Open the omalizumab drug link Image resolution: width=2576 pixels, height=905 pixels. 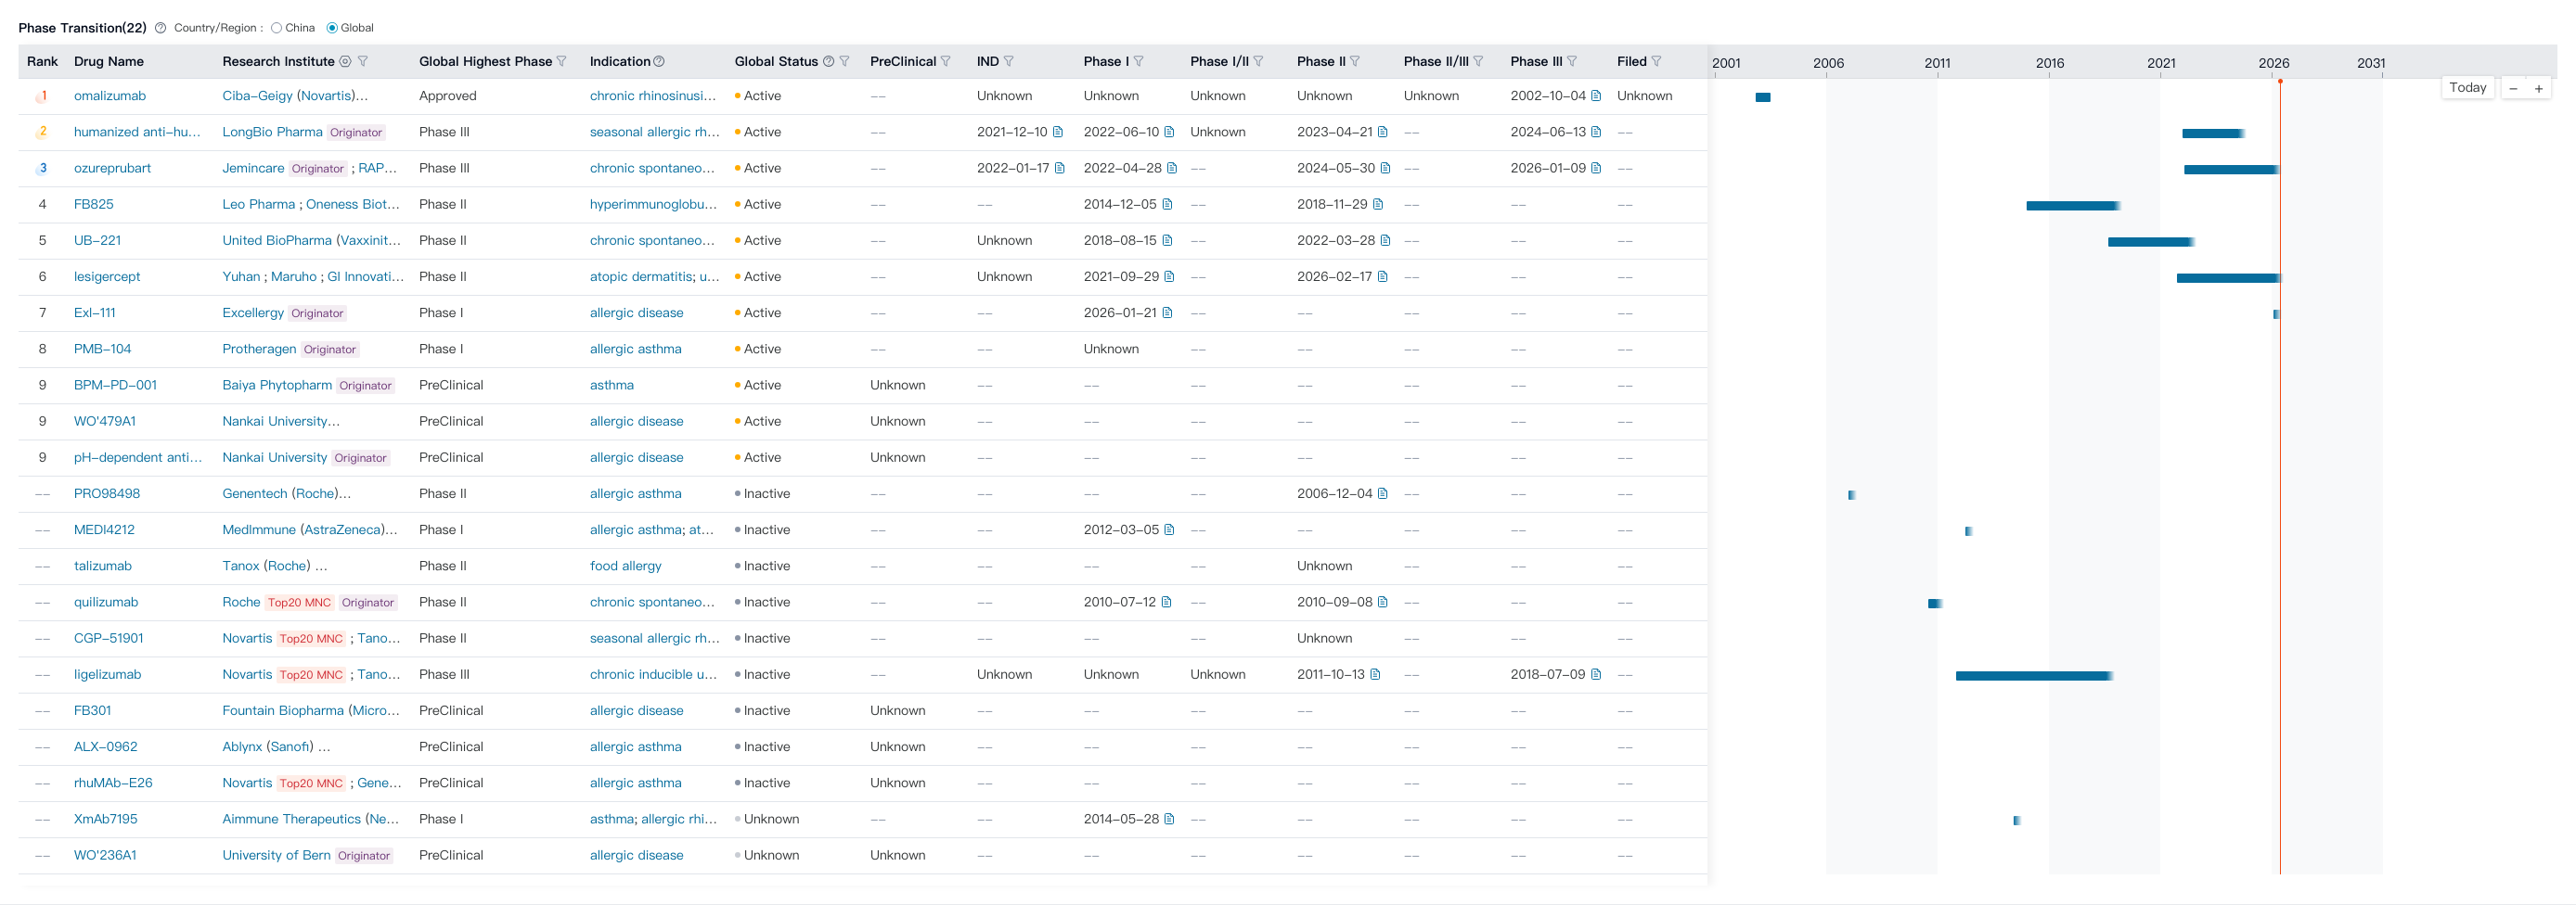[110, 96]
